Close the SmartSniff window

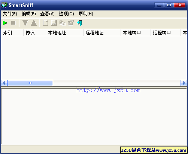(180, 5)
